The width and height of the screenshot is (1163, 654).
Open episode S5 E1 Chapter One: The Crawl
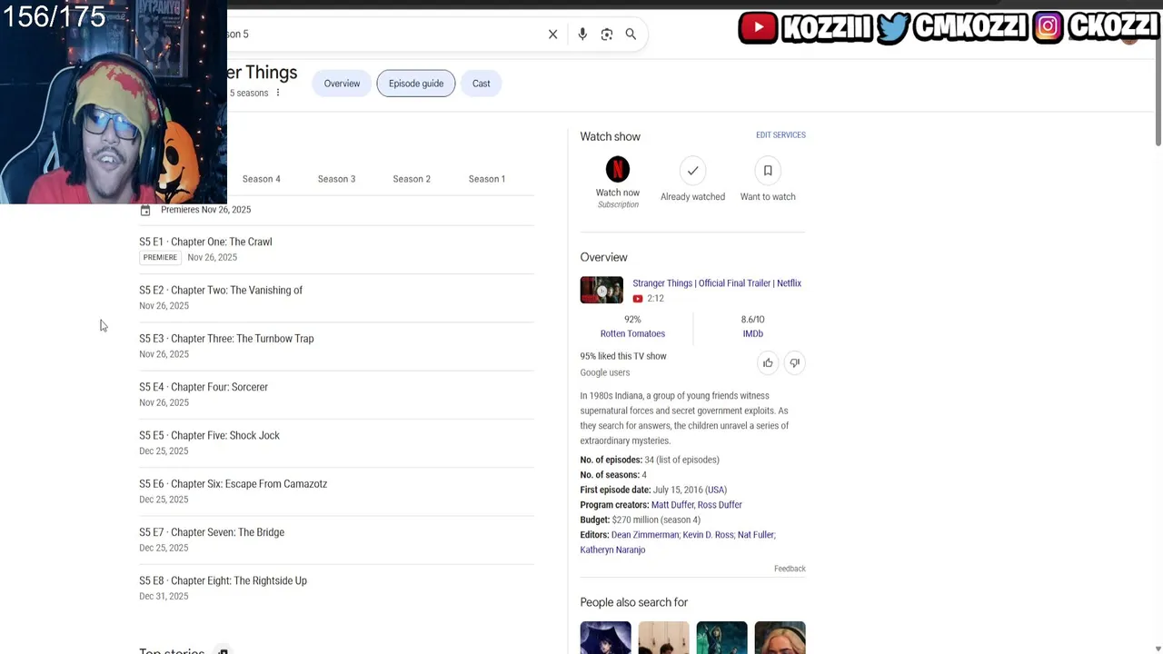pos(336,249)
